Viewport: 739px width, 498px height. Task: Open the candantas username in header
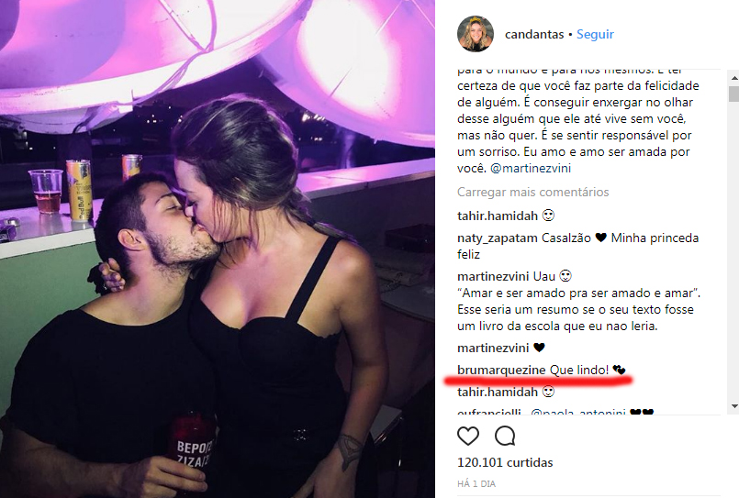(534, 34)
